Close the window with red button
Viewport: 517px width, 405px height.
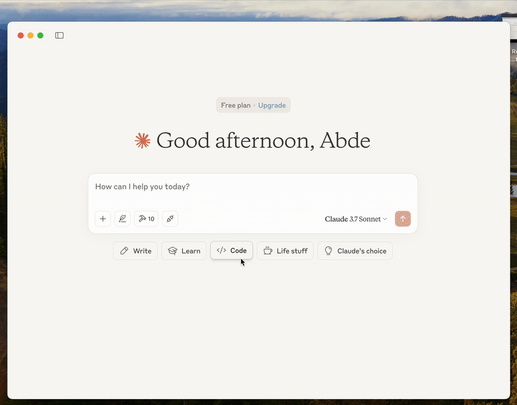pos(21,36)
